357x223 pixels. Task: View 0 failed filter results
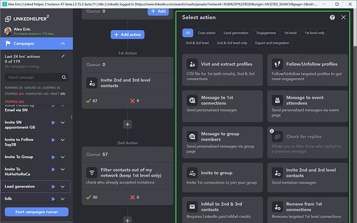click(135, 197)
